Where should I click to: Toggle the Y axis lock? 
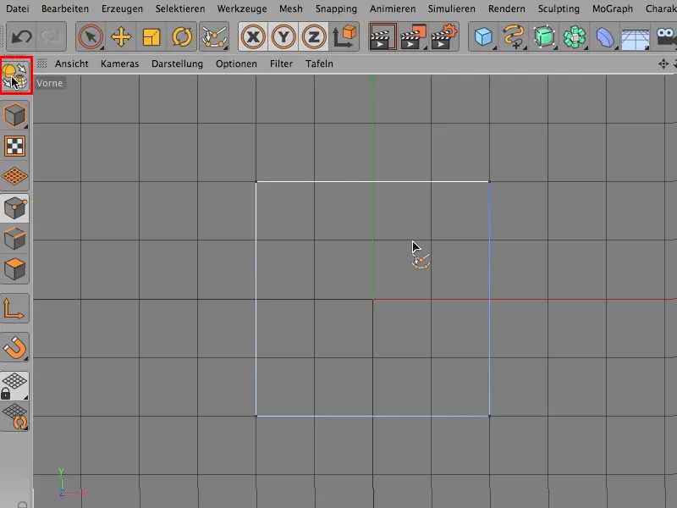point(284,36)
